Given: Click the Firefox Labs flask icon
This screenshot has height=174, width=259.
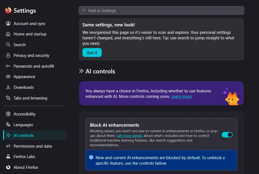Looking at the screenshot, I should [x=8, y=156].
